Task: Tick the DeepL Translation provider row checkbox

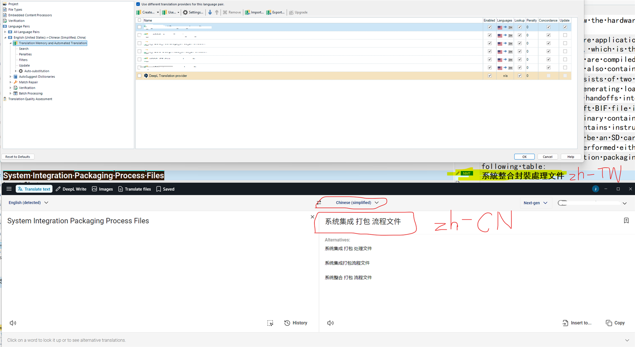Action: coord(140,76)
